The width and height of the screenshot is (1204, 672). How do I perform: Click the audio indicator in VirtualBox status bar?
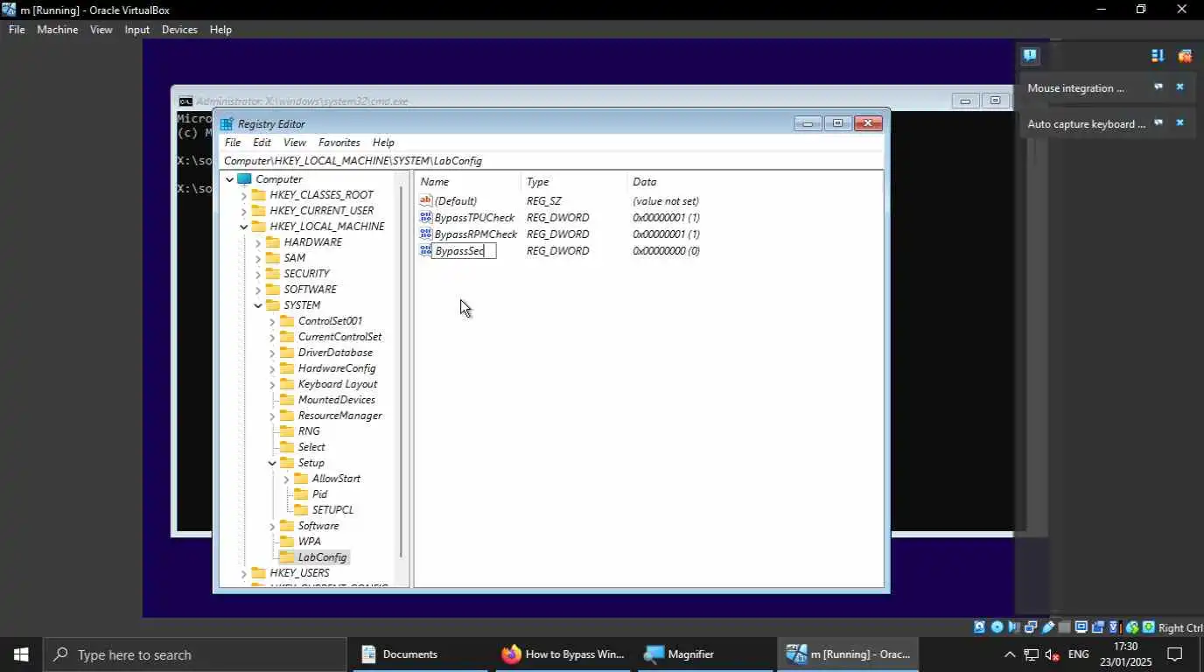point(1014,627)
